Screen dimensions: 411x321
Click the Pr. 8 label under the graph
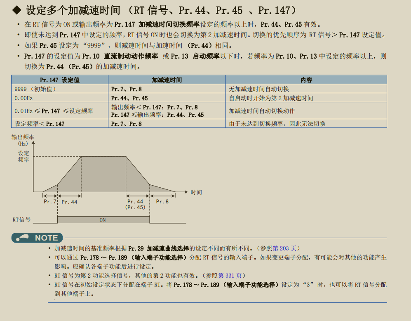pos(162,202)
